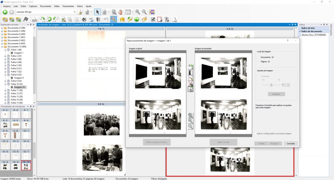The height and width of the screenshot is (180, 334).
Task: Open the 'colorido 200 dpi' profile dropdown
Action: pyautogui.click(x=74, y=12)
